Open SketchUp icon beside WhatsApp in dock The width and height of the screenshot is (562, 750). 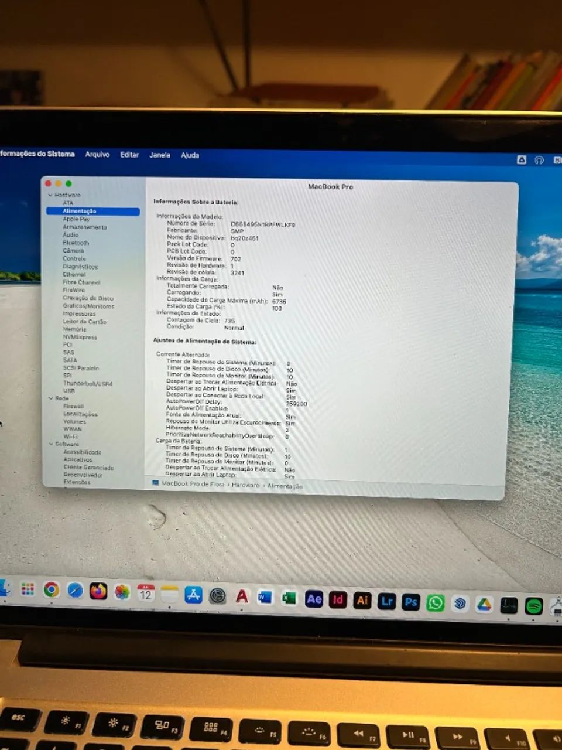[x=460, y=604]
